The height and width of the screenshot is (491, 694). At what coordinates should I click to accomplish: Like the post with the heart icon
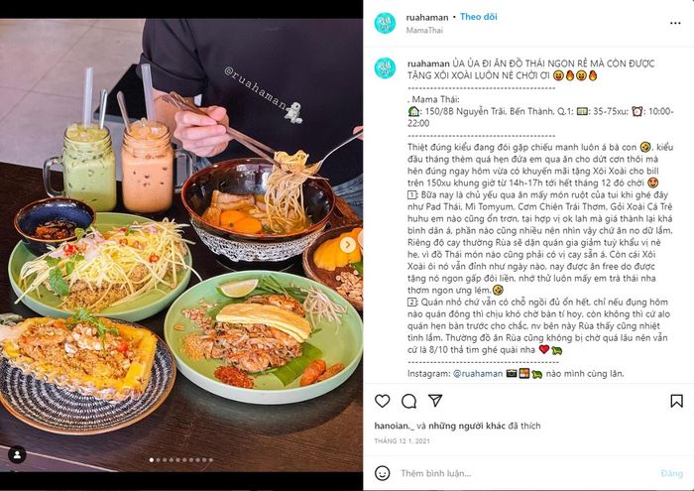pyautogui.click(x=383, y=401)
